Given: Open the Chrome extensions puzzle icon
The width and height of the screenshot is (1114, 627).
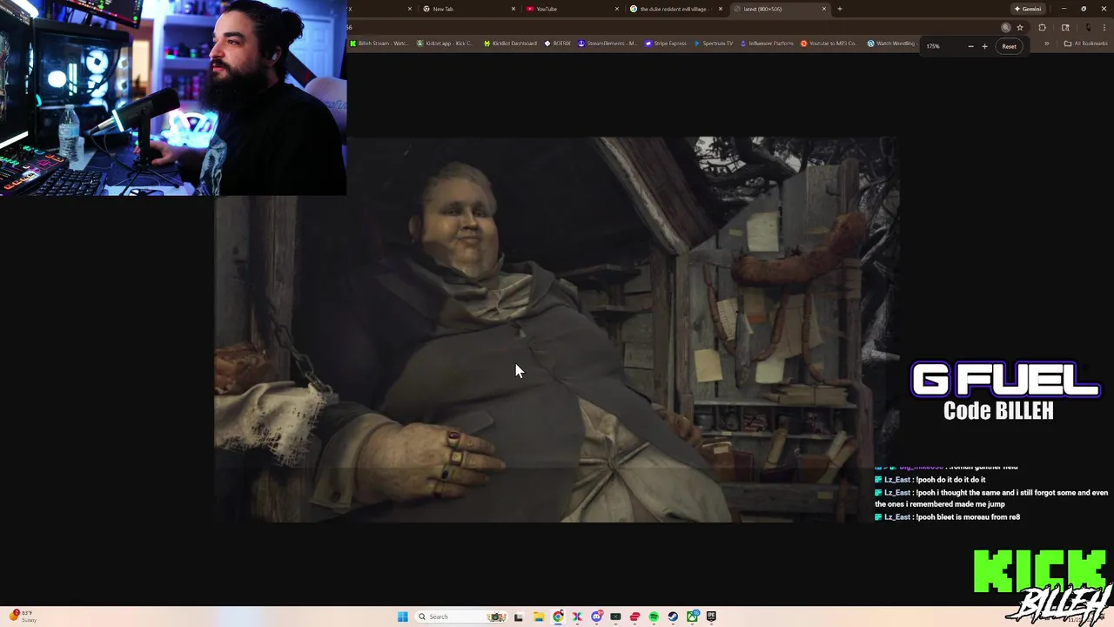Looking at the screenshot, I should [x=1042, y=28].
